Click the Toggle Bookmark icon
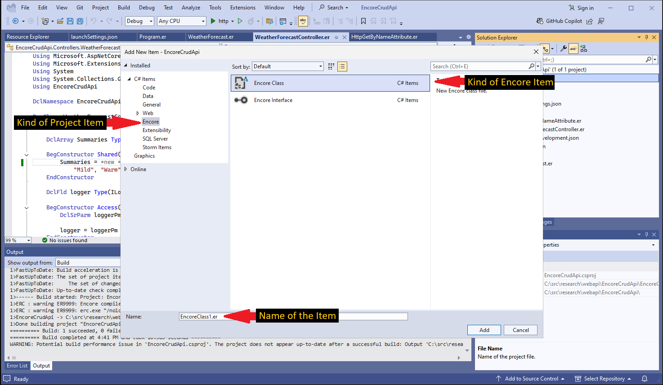The height and width of the screenshot is (385, 663). [x=363, y=21]
